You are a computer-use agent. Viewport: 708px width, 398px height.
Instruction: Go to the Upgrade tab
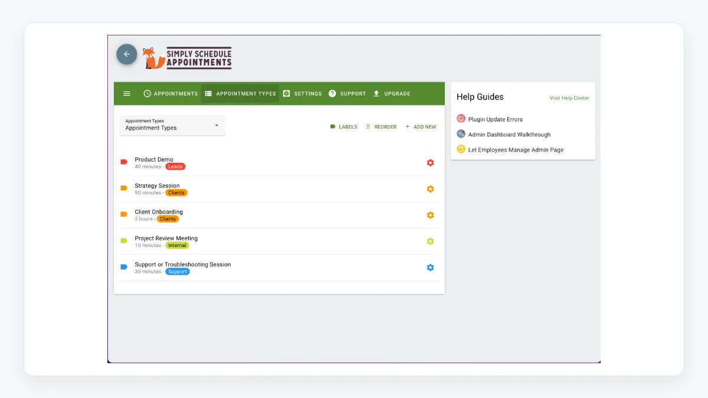[x=391, y=94]
